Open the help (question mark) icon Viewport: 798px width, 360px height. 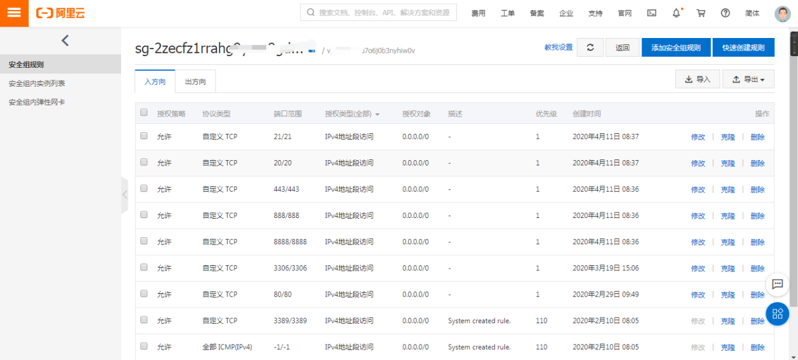tap(724, 12)
